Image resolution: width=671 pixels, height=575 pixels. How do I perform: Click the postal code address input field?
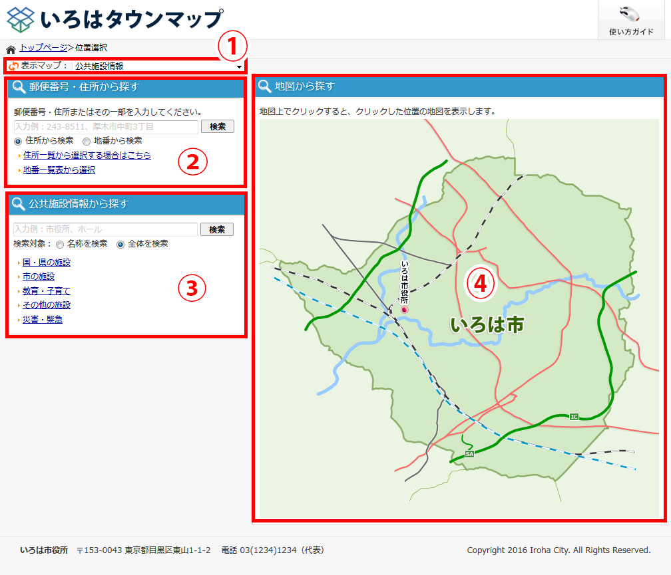[107, 127]
